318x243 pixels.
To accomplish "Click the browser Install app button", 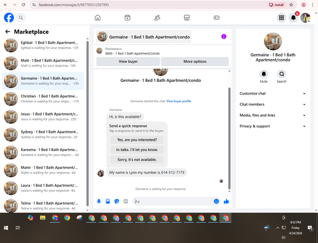I will tap(276, 4).
